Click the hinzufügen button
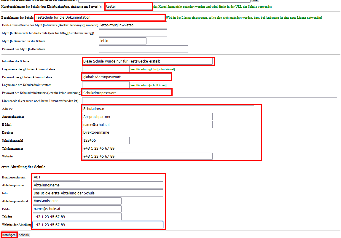Viewport: 341px width, 238px height. [x=9, y=235]
